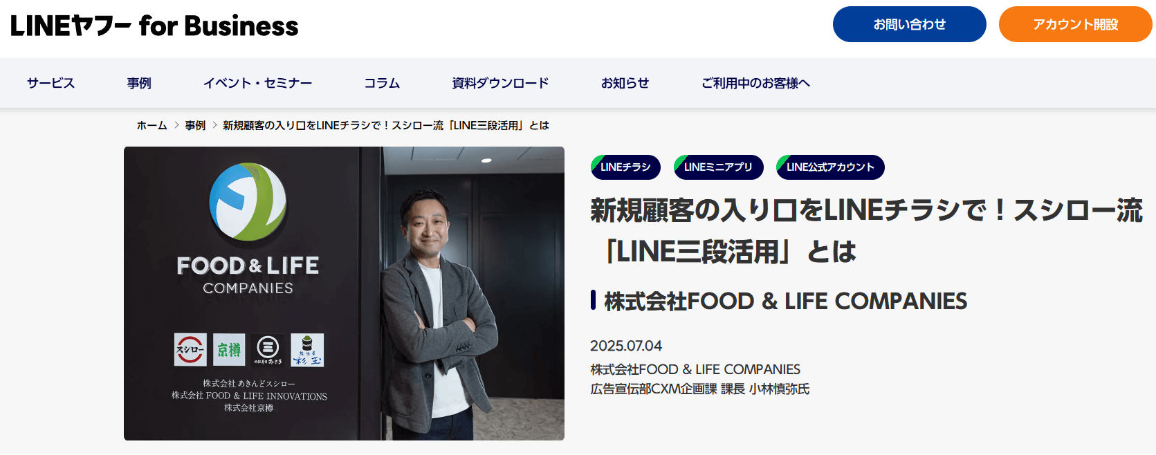
Task: Open the サービス menu
Action: click(51, 83)
